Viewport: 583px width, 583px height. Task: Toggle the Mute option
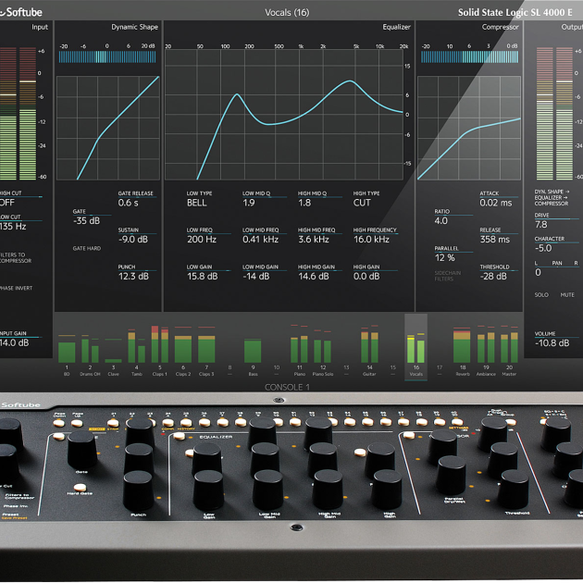567,295
